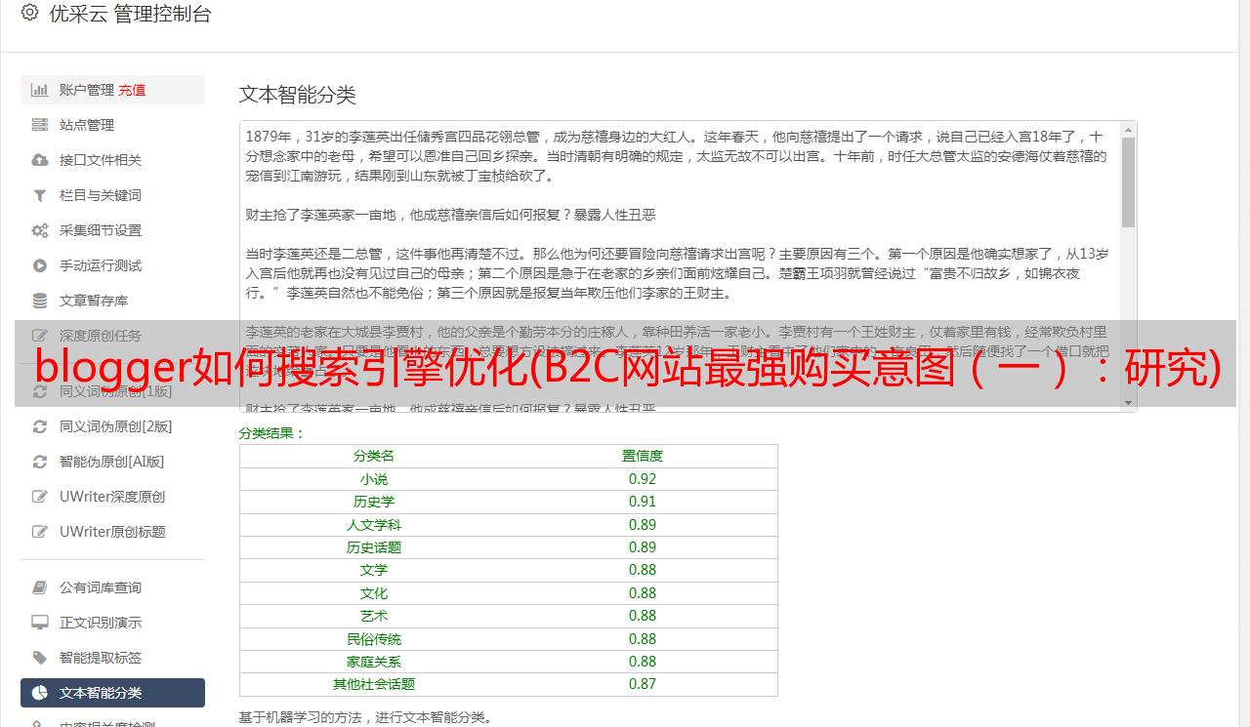Click the 人文学科 category cell
This screenshot has width=1250, height=727.
point(374,525)
